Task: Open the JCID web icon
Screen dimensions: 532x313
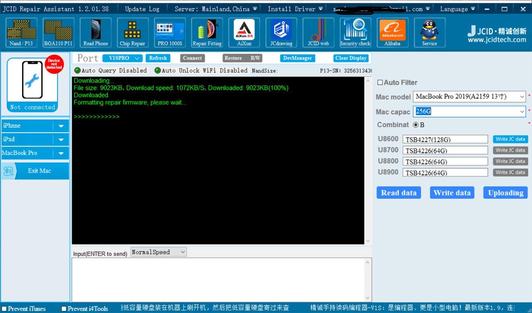Action: [x=318, y=32]
